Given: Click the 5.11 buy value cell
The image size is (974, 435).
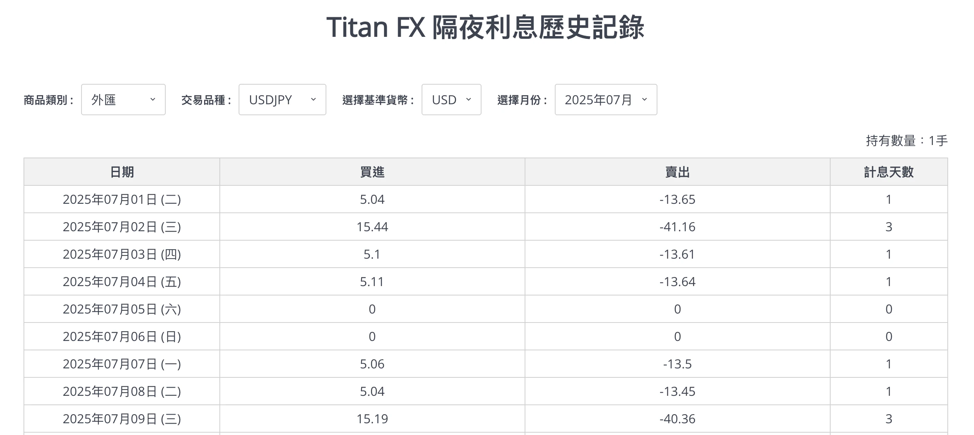Looking at the screenshot, I should pyautogui.click(x=372, y=282).
